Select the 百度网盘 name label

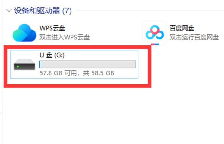(182, 28)
